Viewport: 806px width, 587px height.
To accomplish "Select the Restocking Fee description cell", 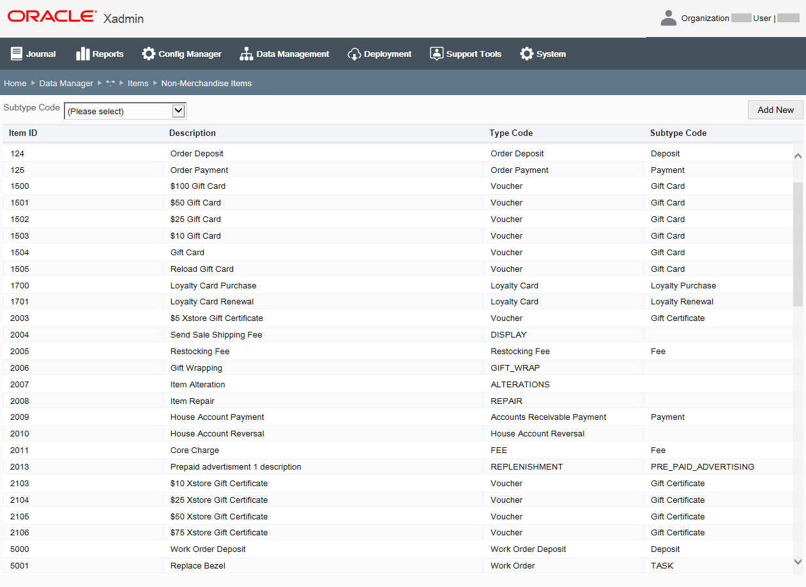I will coord(200,352).
